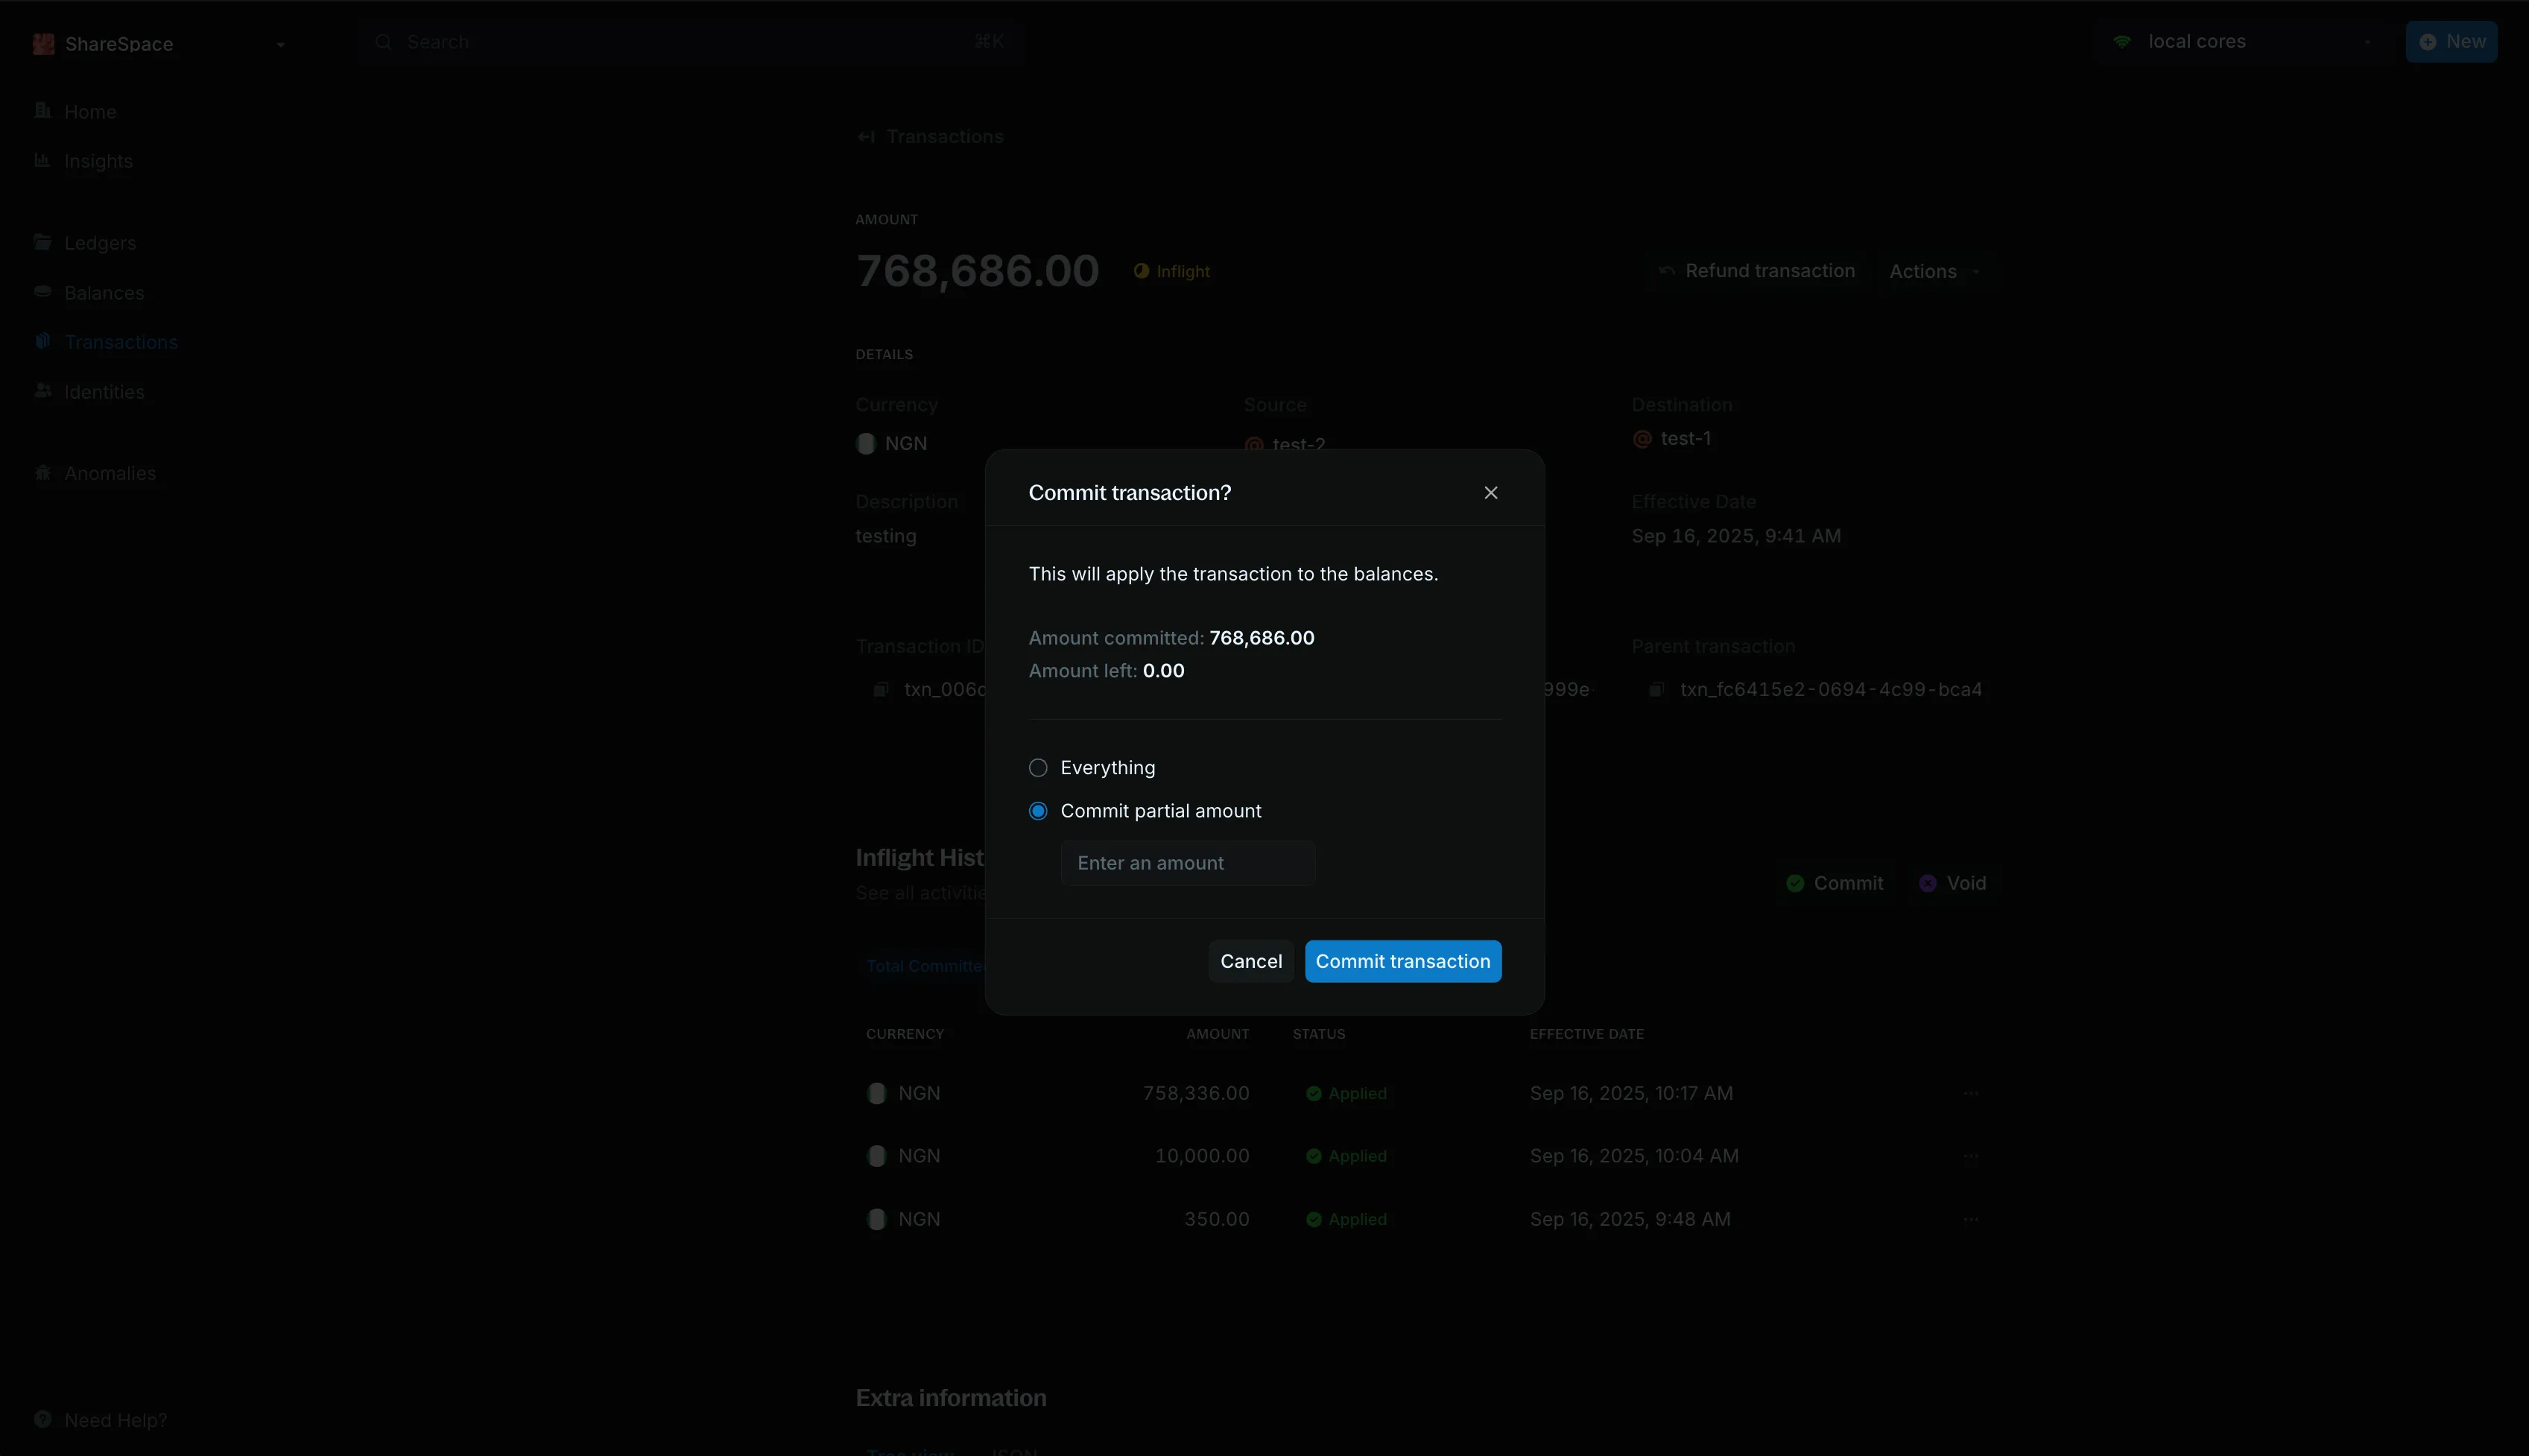Click the Anomalies sidebar icon

point(42,472)
